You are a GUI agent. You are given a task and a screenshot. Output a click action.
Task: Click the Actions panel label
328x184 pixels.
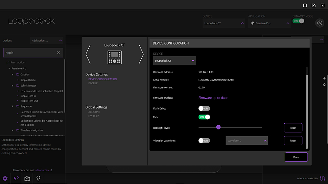coord(7,41)
